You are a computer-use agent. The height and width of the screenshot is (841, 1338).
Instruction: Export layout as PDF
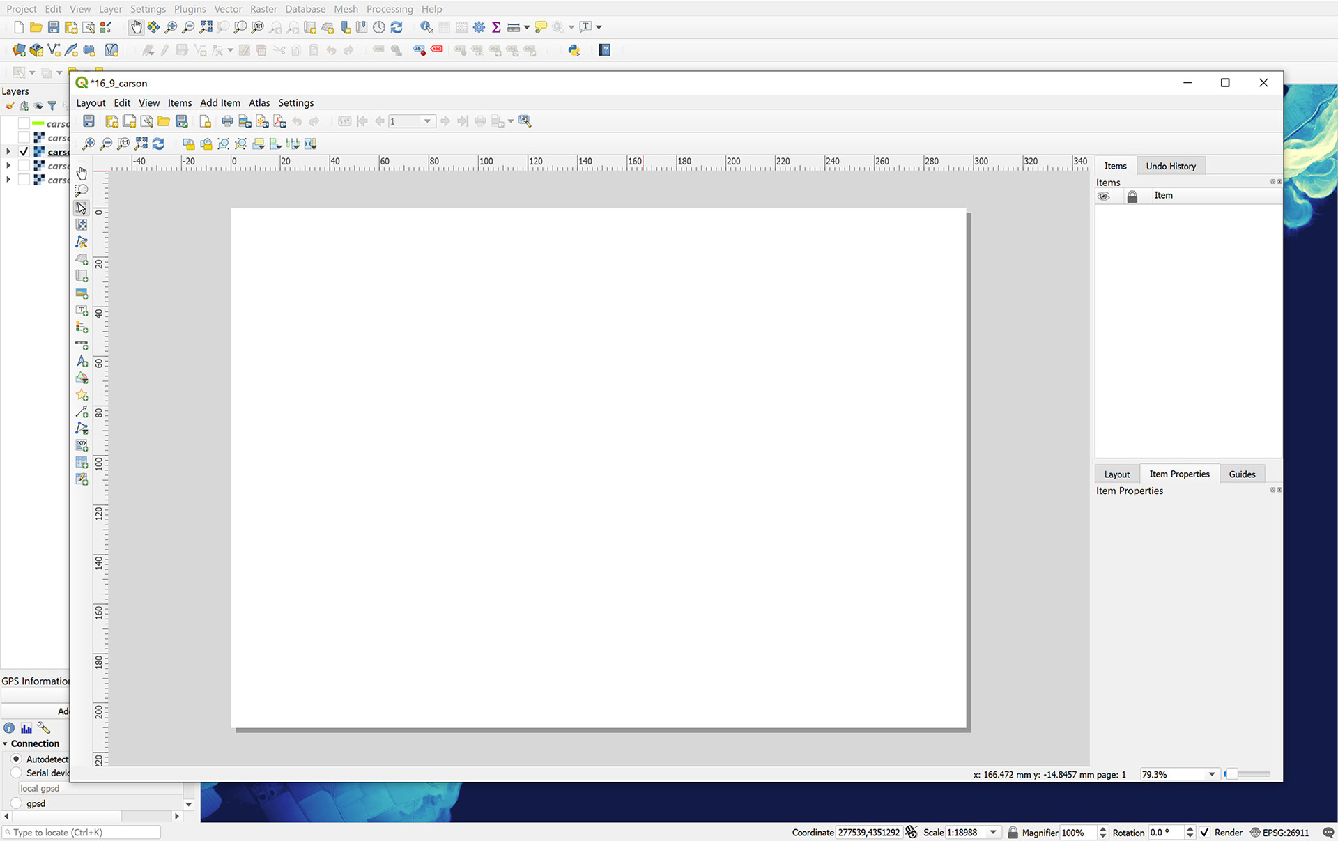[279, 121]
